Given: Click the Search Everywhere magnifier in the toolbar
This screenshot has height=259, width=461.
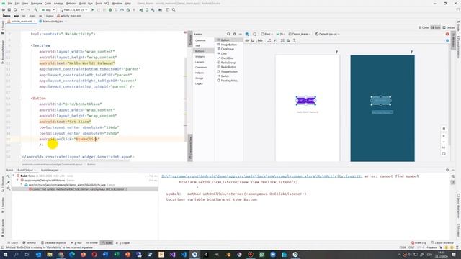Looking at the screenshot, I should coord(174,9).
